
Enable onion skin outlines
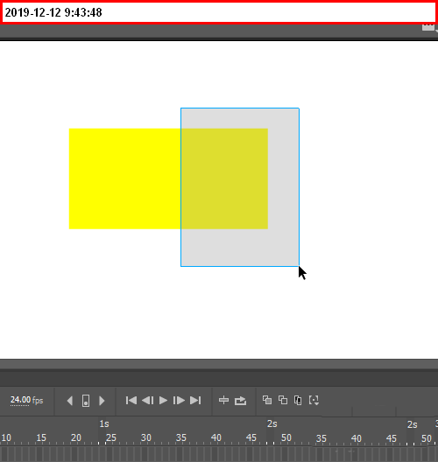click(283, 400)
